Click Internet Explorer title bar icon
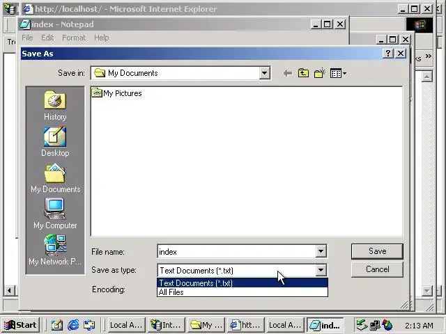Screen dimensions: 446x334 point(28,9)
